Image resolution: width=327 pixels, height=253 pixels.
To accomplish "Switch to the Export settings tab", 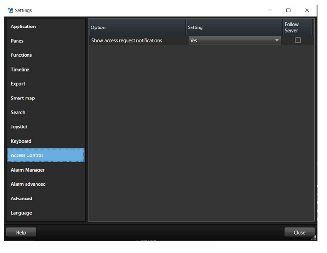I will click(18, 84).
